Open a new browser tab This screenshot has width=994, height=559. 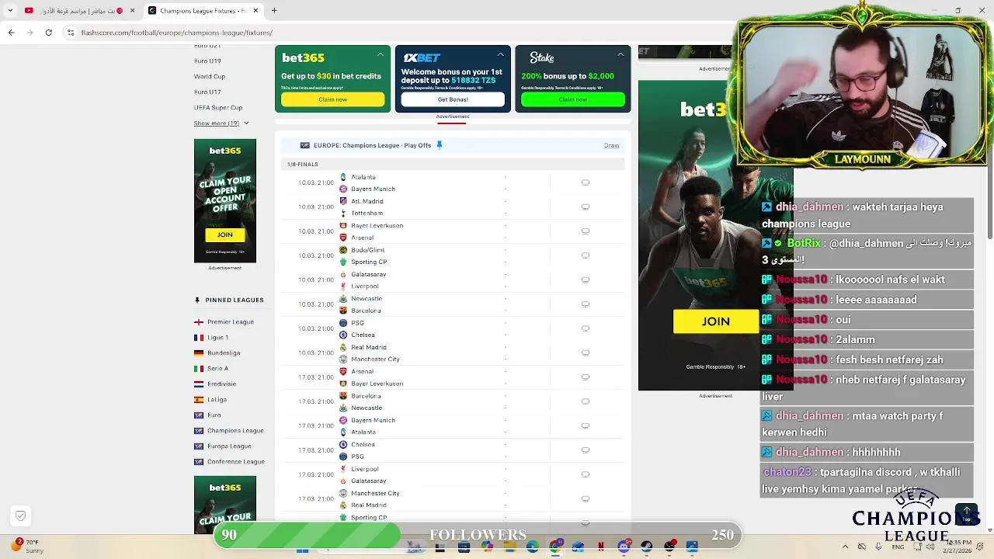pyautogui.click(x=274, y=11)
